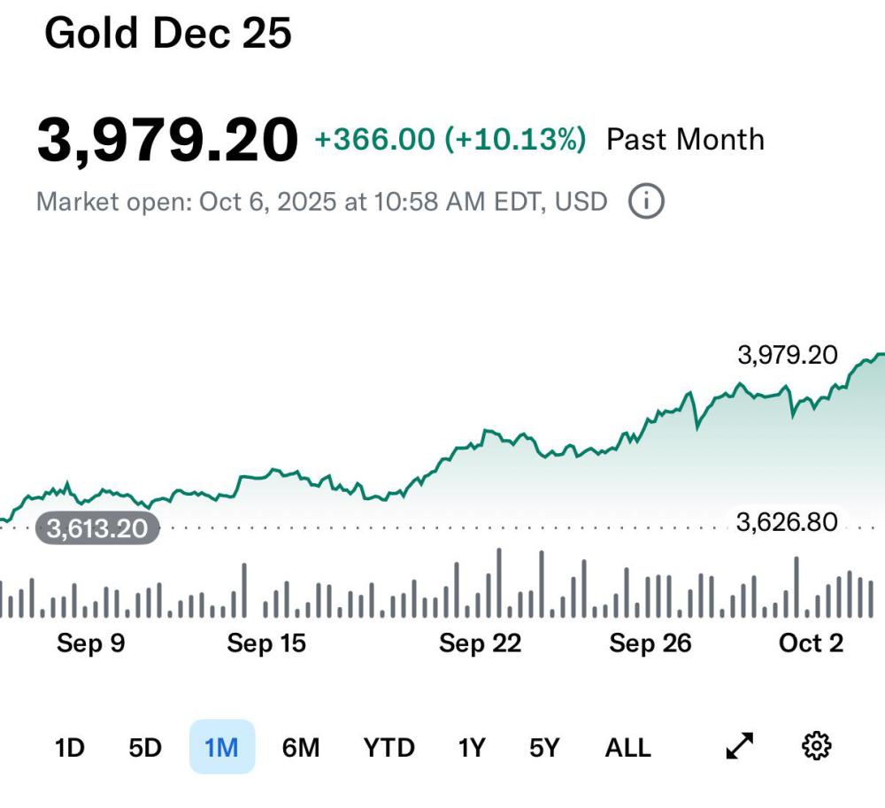Show ALL time price history

[x=627, y=748]
